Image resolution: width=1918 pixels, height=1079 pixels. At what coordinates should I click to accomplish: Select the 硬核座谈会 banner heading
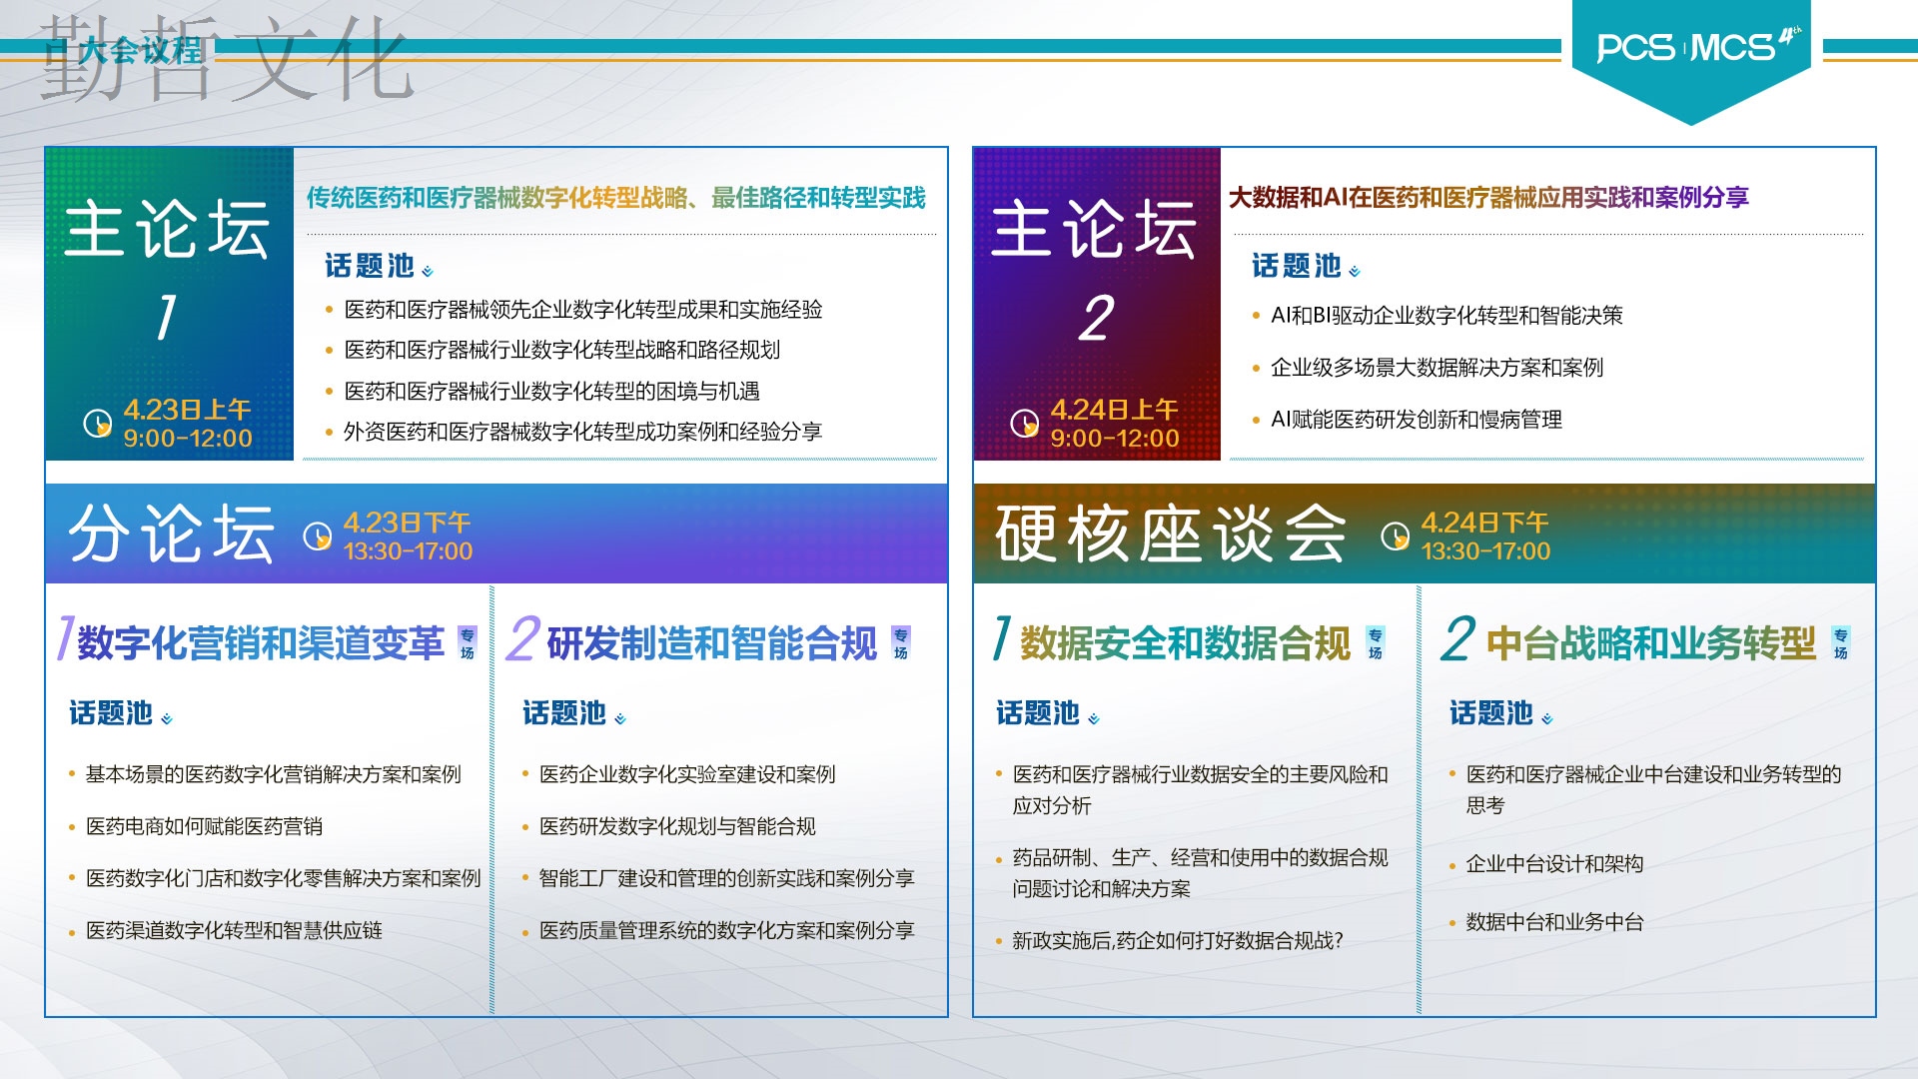(1171, 534)
